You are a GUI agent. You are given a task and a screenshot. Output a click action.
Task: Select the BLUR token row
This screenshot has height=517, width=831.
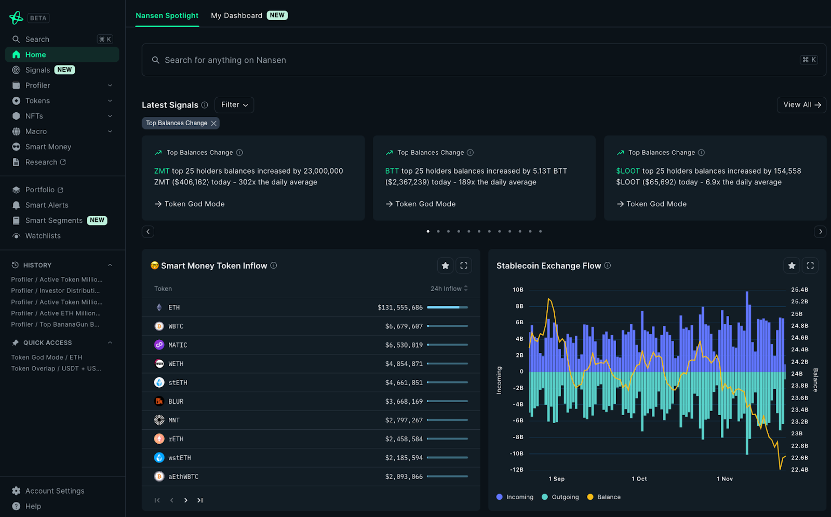point(311,401)
